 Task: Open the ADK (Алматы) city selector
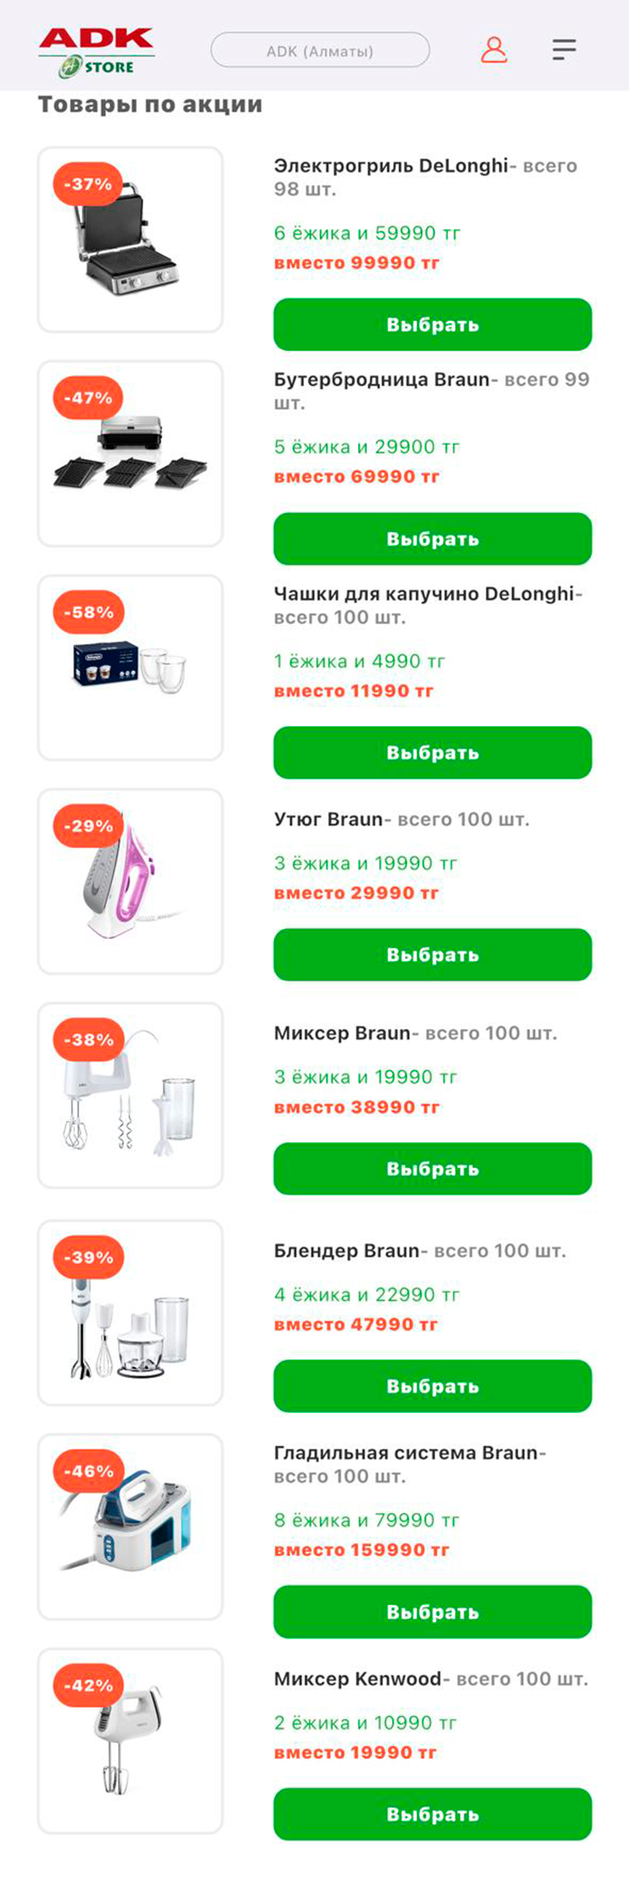coord(320,50)
